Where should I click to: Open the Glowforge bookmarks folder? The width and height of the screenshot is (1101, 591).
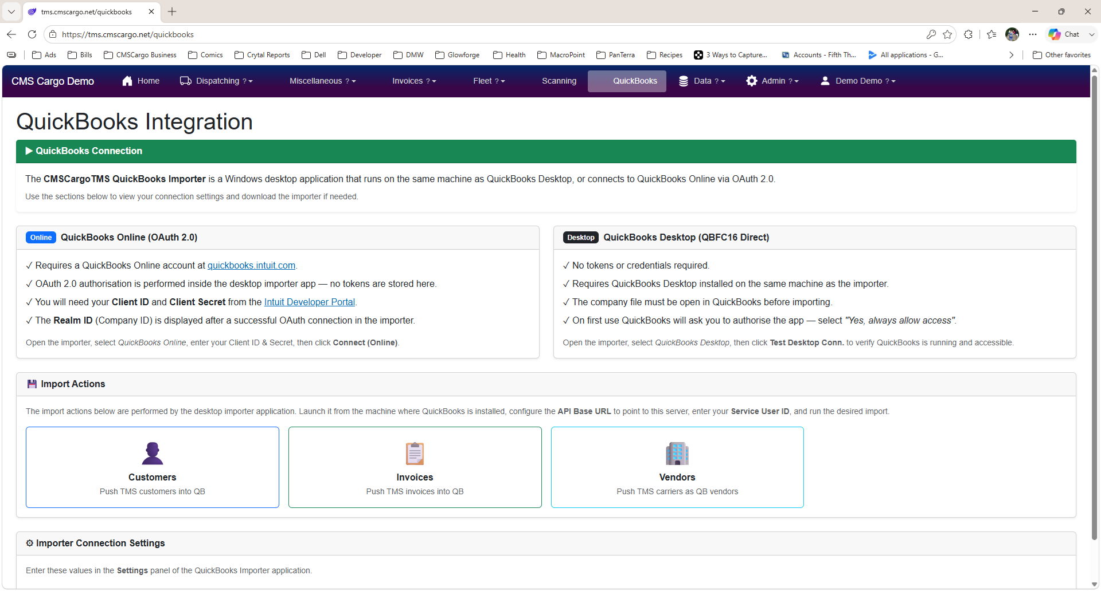click(458, 55)
